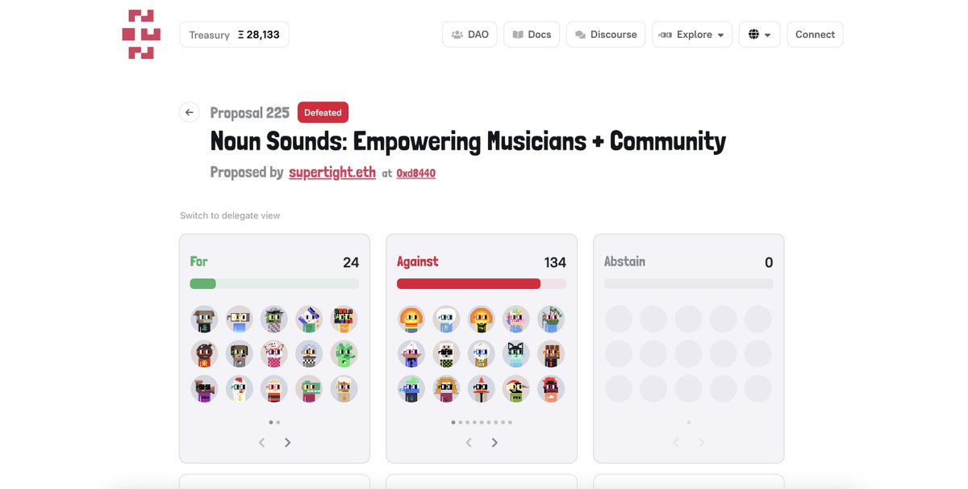Open the Noun with pink checkered shirt in For
Screen dimensions: 968x489
[x=274, y=354]
